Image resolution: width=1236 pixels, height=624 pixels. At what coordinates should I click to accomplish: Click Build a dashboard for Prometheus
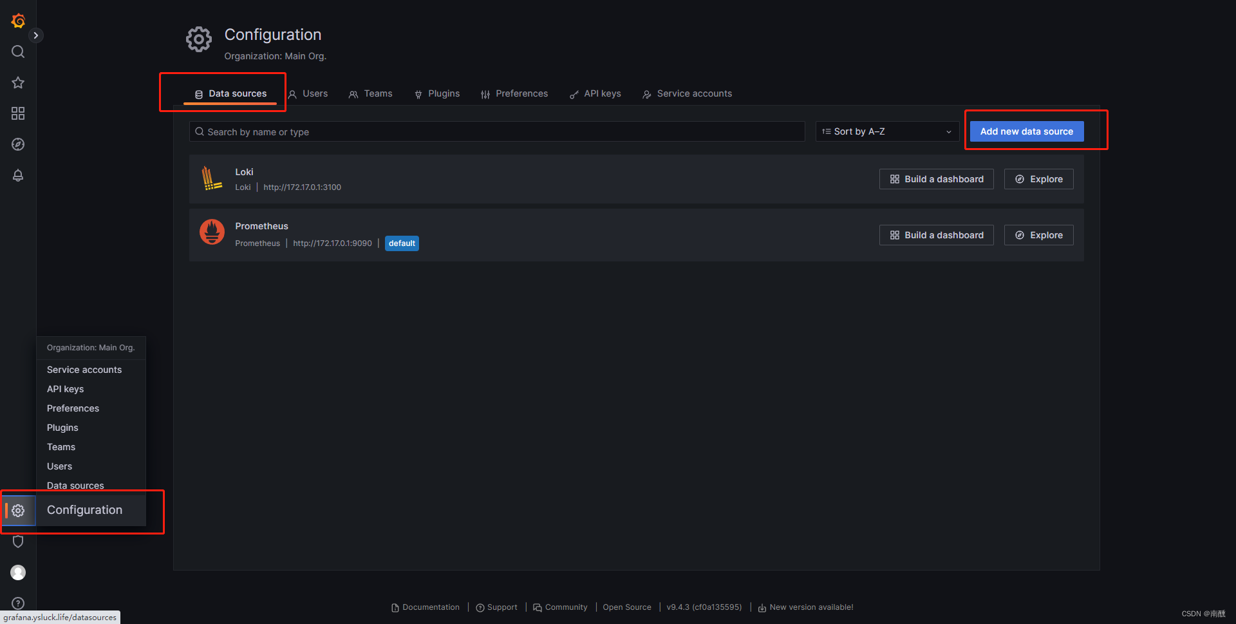(x=937, y=235)
